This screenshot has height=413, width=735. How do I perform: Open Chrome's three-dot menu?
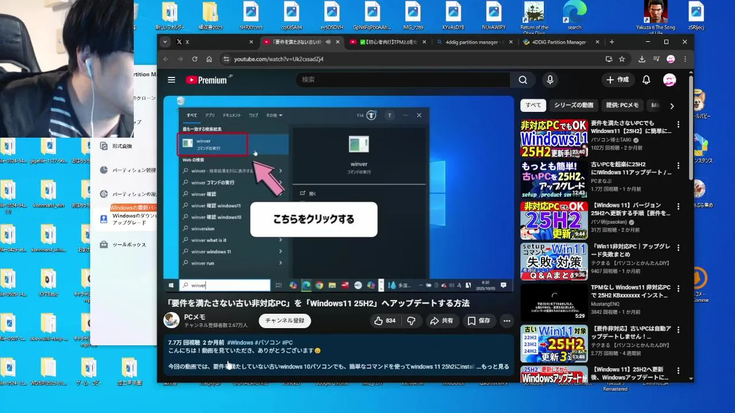[685, 59]
